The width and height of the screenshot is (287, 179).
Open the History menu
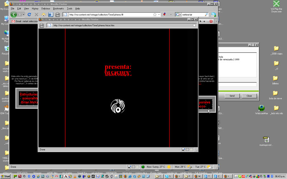click(x=35, y=8)
